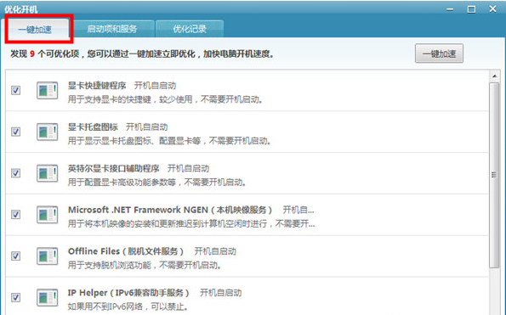Screen dimensions: 506x315
Task: Click the Offline Files service icon
Action: (x=47, y=256)
